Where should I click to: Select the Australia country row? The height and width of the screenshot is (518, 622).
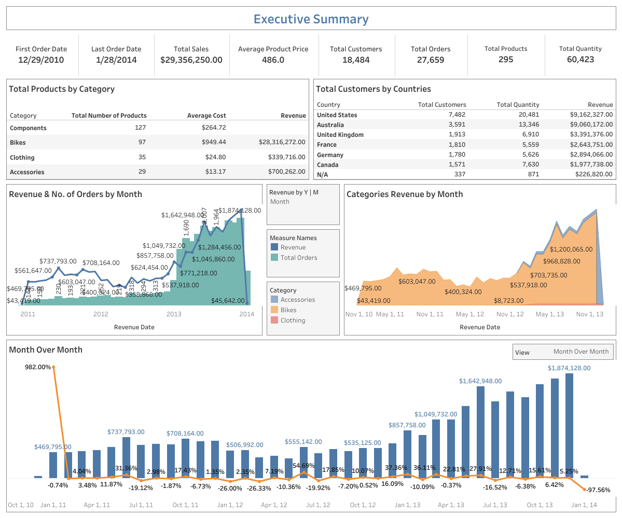point(330,125)
